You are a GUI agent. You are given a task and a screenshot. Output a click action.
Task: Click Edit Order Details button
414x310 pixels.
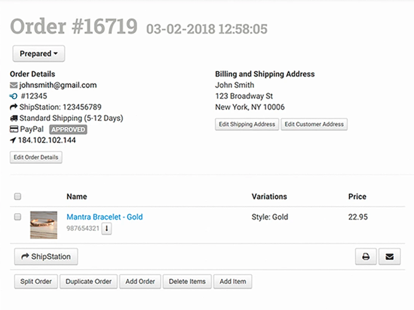(x=36, y=158)
